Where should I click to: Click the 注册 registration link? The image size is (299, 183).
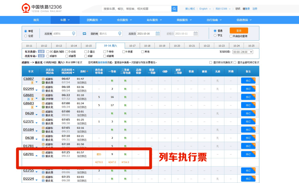[x=254, y=9]
